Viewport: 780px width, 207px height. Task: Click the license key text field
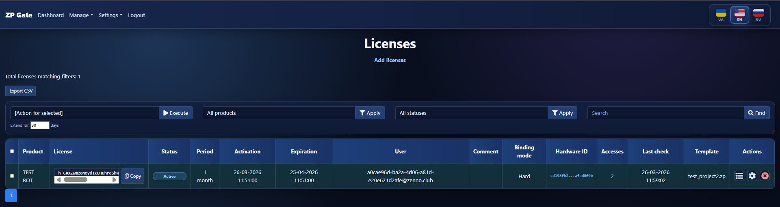pos(87,172)
